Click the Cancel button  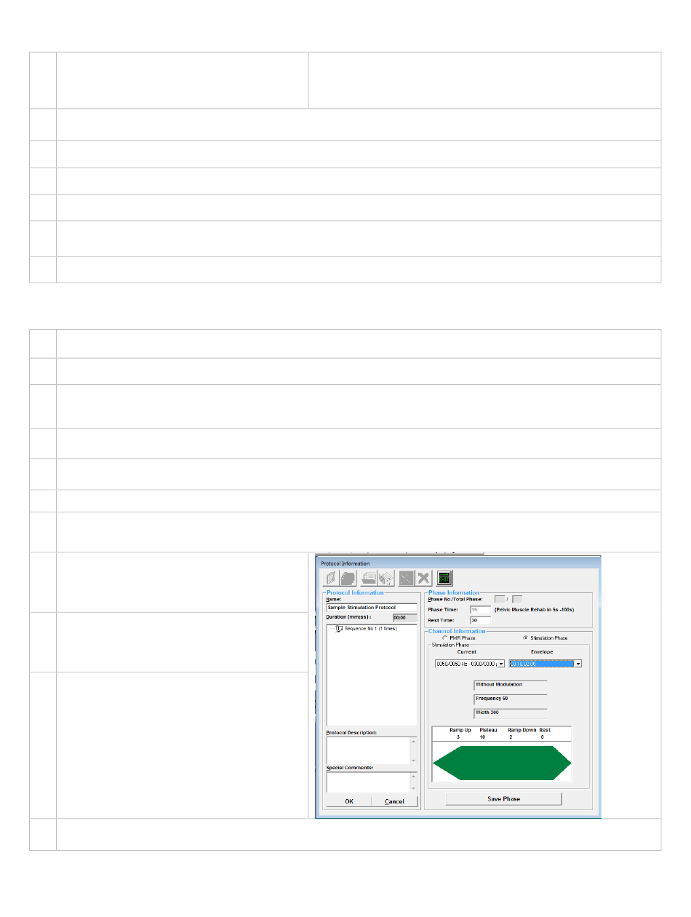(395, 801)
